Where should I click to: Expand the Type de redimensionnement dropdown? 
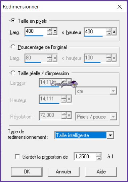[x=110, y=135]
